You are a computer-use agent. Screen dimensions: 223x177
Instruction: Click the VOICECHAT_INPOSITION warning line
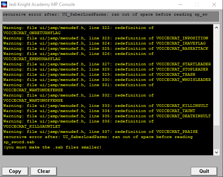(x=100, y=38)
